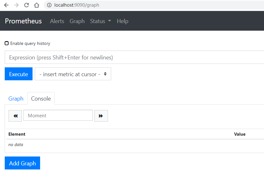Open the insert metric at cursor dropdown
Viewport: 264px width, 178px height.
(x=73, y=74)
